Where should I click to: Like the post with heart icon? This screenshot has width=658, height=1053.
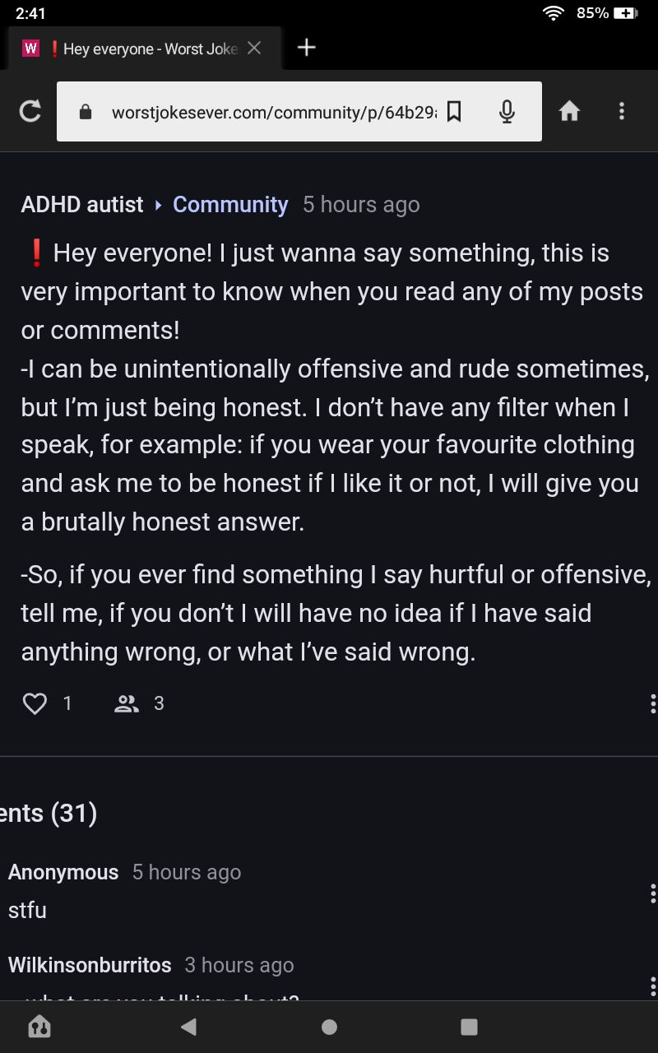tap(35, 703)
